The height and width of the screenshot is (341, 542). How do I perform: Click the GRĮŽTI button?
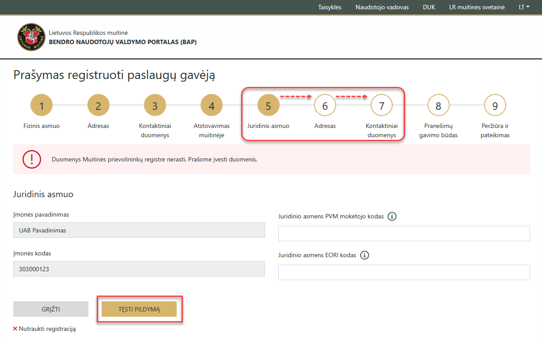(50, 309)
